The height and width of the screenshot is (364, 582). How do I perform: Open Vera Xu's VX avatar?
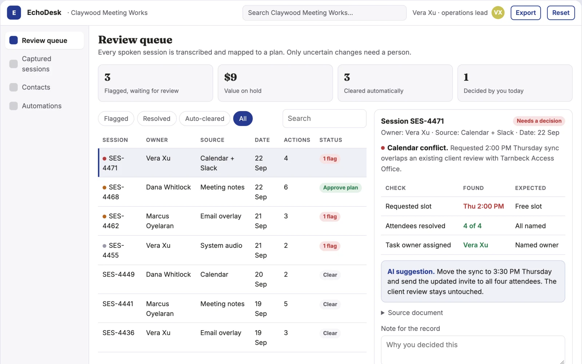[x=498, y=13]
